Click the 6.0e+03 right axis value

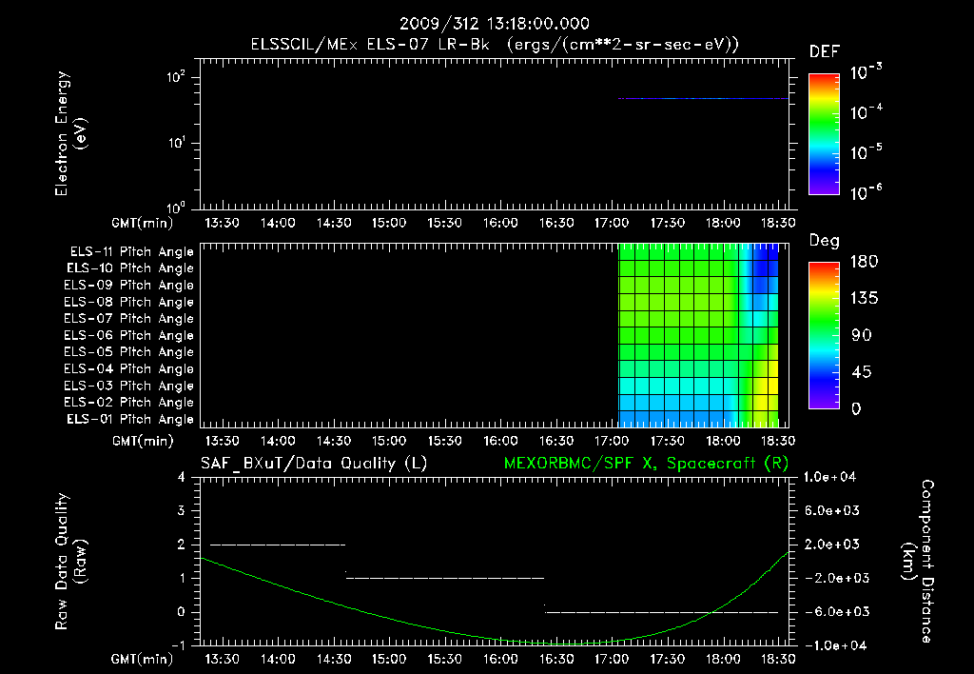[x=832, y=510]
